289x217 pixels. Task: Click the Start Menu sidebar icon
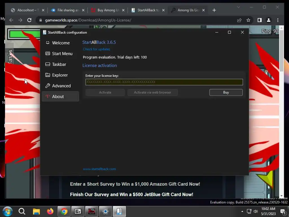click(x=47, y=53)
